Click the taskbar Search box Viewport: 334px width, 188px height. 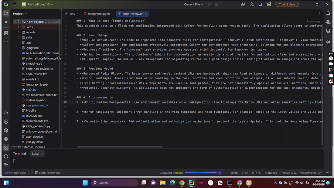tap(114, 183)
